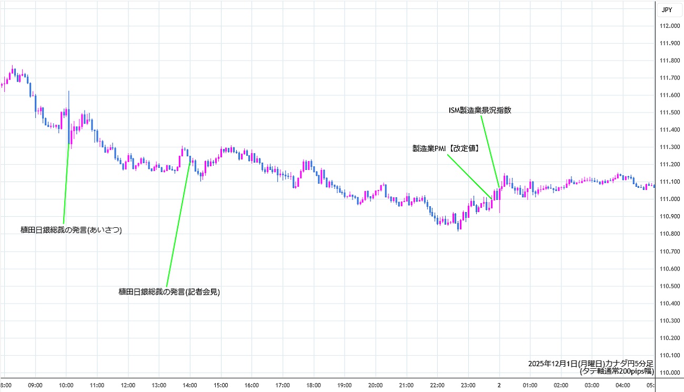Click the 22:00 time axis marker
684x392 pixels.
pos(437,386)
